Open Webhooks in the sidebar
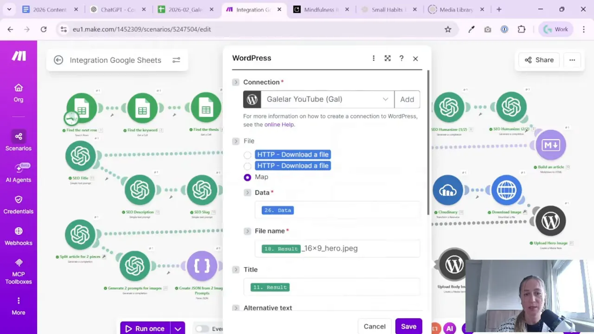This screenshot has width=594, height=334. 19,236
